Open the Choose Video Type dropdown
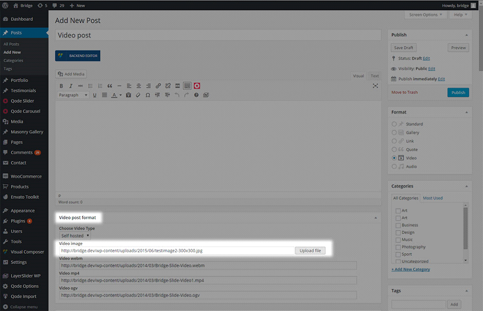 75,236
